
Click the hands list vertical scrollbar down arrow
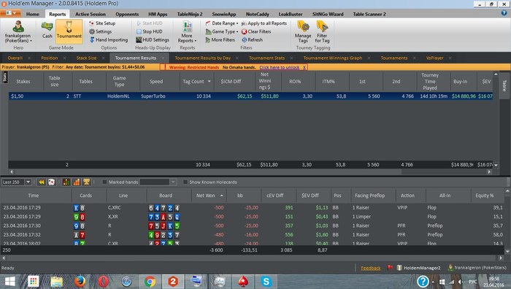pyautogui.click(x=507, y=252)
